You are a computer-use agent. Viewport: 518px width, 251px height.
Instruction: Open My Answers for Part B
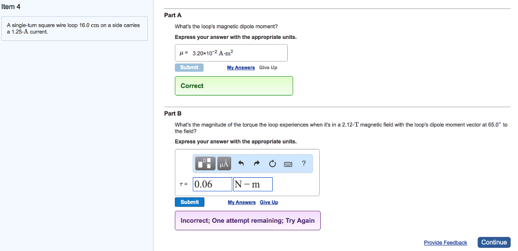coord(241,203)
